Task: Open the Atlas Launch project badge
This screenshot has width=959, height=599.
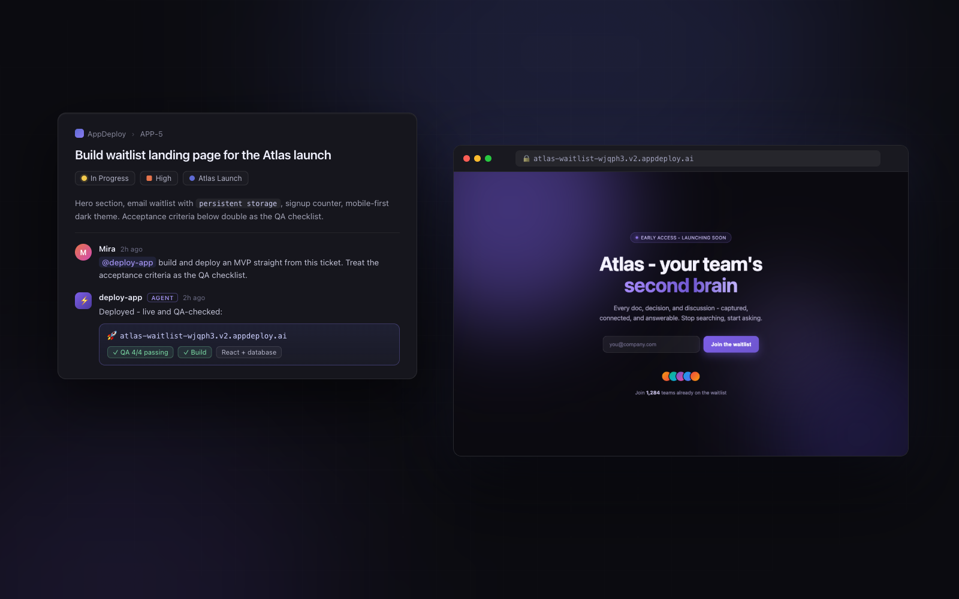Action: click(216, 179)
